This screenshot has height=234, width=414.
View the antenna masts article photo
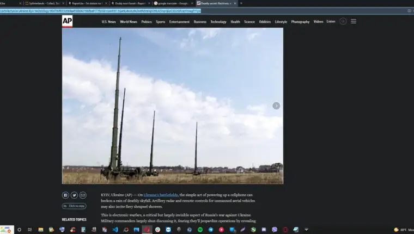coord(173,106)
